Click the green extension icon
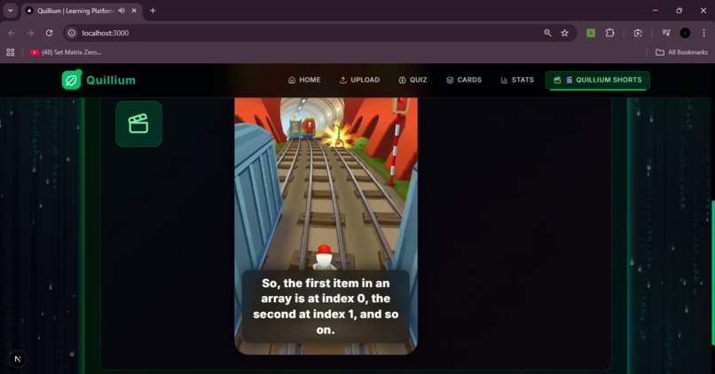This screenshot has width=715, height=374. click(591, 33)
